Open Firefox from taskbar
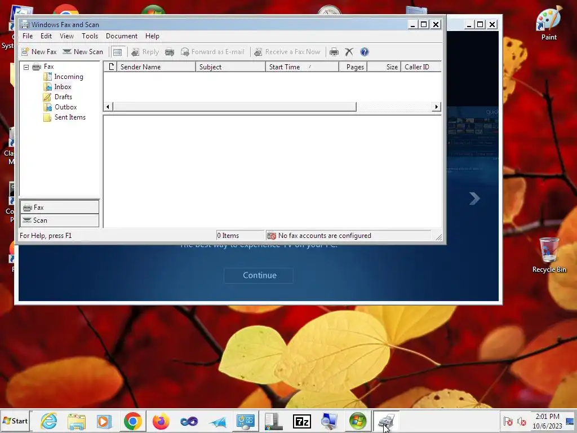The height and width of the screenshot is (433, 577). [x=161, y=421]
